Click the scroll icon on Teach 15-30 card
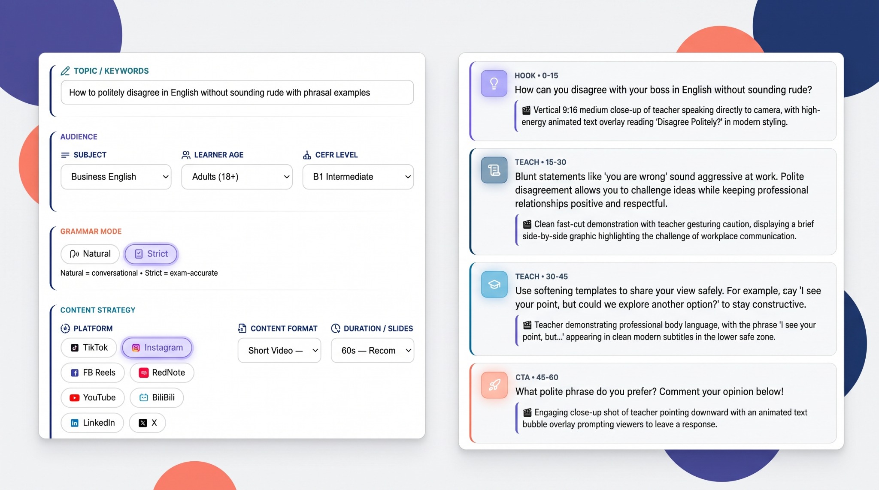Screen dimensions: 879x490 click(x=494, y=170)
